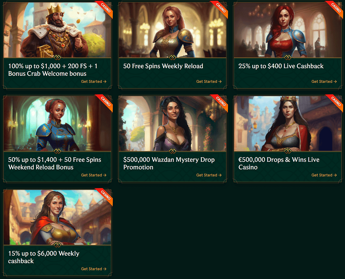Image resolution: width=345 pixels, height=279 pixels.
Task: Open the red-caped woman Weekly cashback image
Action: (57, 217)
